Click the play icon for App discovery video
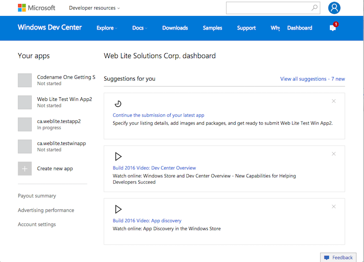 (x=118, y=209)
